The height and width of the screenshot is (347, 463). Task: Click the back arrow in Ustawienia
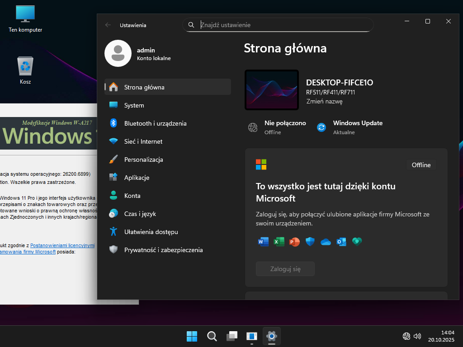click(x=108, y=25)
